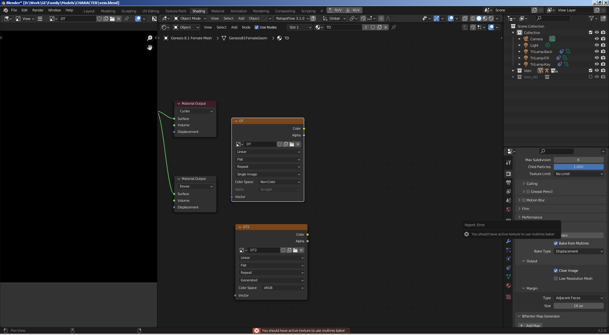This screenshot has height=335, width=609.
Task: Click the pan hand gizmo
Action: pos(150,48)
